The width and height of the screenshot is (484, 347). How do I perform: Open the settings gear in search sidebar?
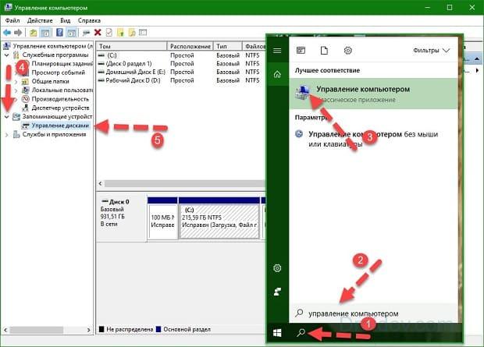coord(277,268)
